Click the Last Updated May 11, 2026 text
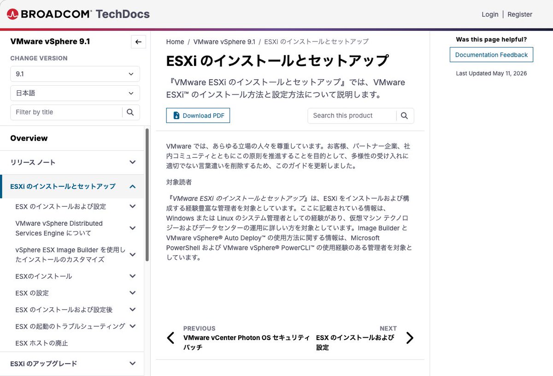 pyautogui.click(x=491, y=73)
